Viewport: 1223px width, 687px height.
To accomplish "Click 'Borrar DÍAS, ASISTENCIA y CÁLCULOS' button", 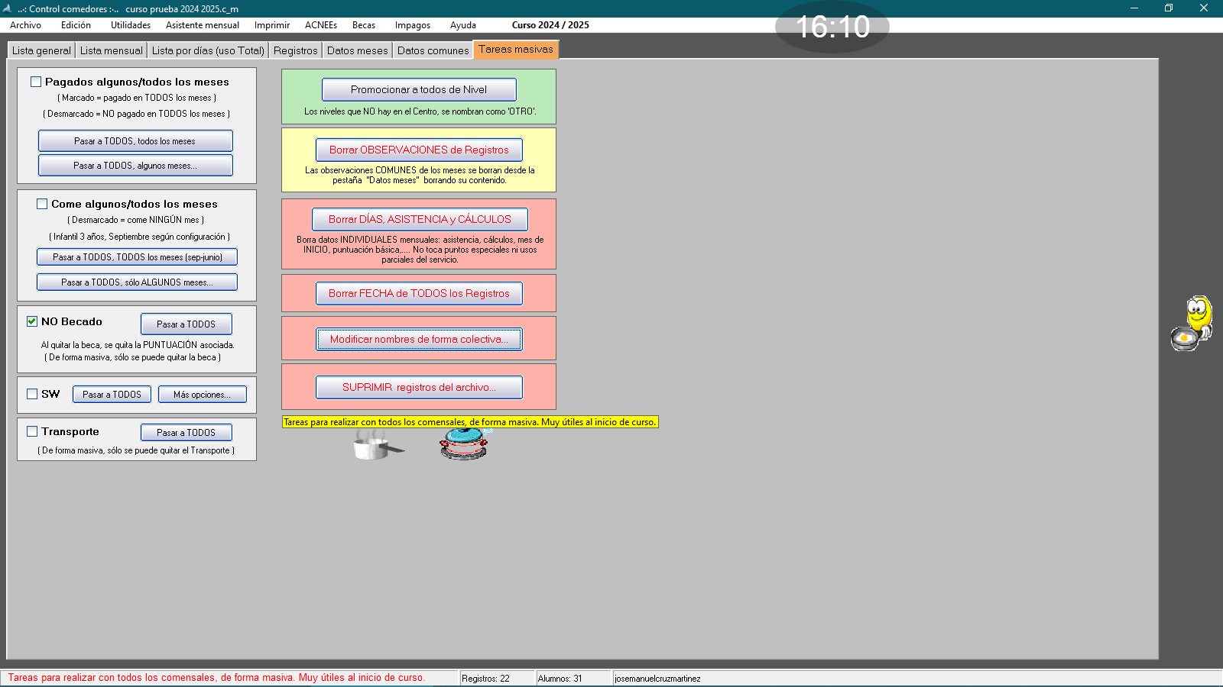I will pyautogui.click(x=420, y=219).
